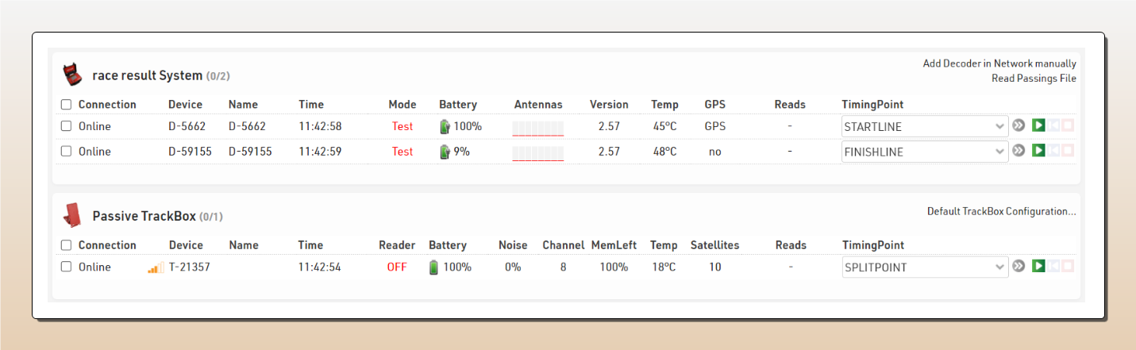Click the red Passive TrackBox device icon
Viewport: 1136px width, 350px height.
(72, 214)
